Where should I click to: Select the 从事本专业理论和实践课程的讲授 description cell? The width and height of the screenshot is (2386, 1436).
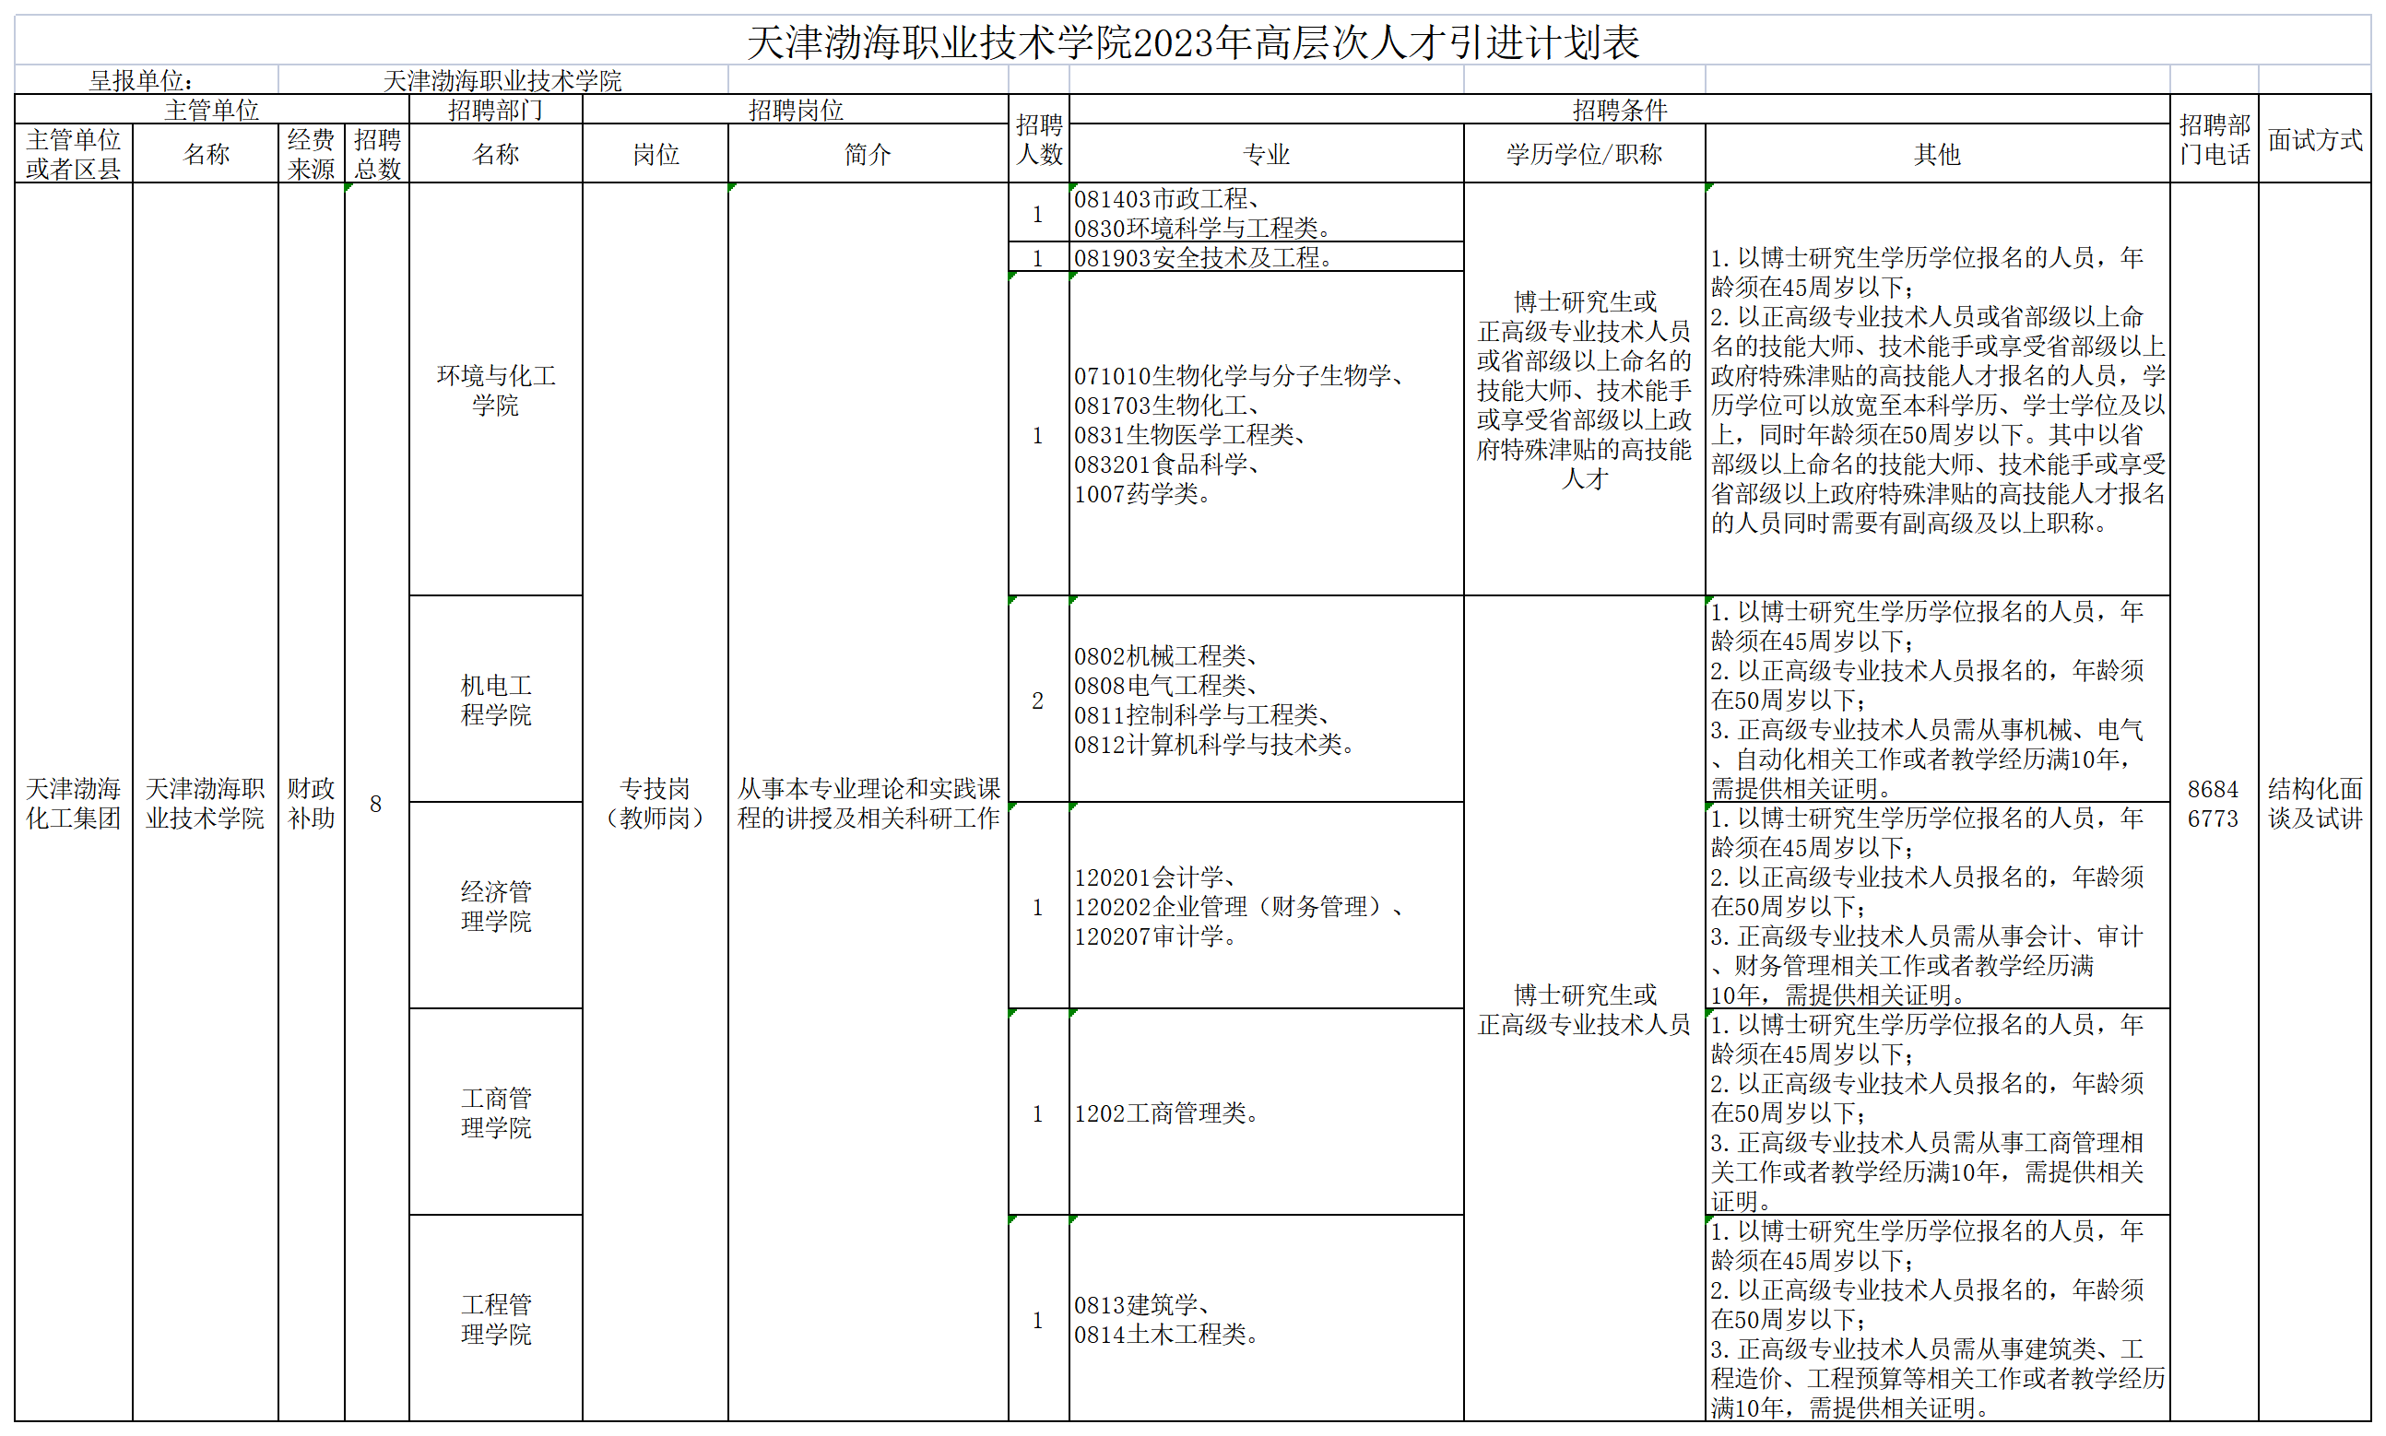point(868,802)
